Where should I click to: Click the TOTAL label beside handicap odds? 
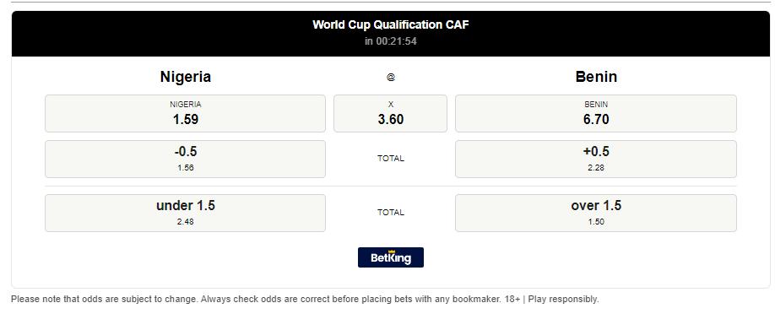pyautogui.click(x=391, y=159)
